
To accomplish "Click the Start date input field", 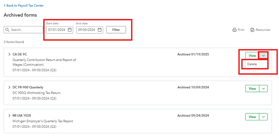I will tap(57, 30).
